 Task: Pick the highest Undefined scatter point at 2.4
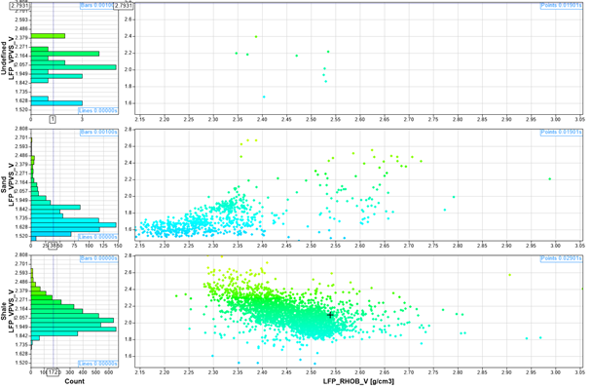point(256,37)
